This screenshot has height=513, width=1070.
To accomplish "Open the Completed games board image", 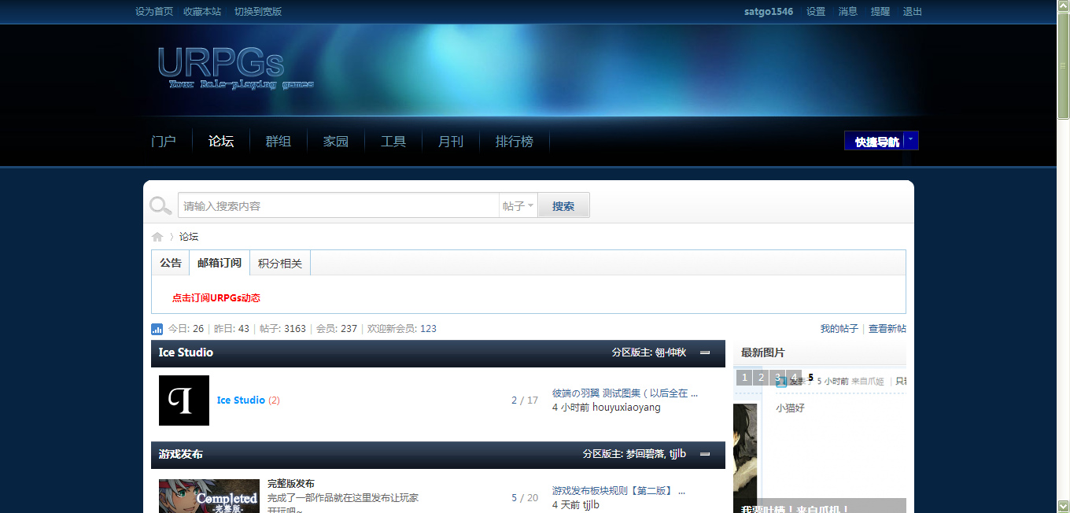I will (209, 496).
